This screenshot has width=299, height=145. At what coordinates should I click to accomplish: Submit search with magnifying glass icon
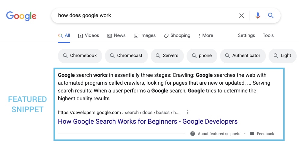(x=271, y=15)
